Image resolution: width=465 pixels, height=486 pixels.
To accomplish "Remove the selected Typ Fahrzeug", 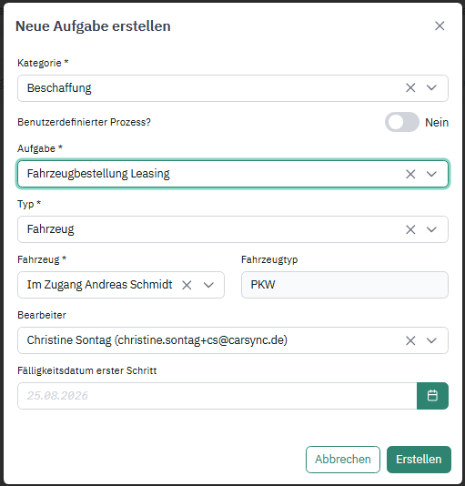I will (x=410, y=229).
